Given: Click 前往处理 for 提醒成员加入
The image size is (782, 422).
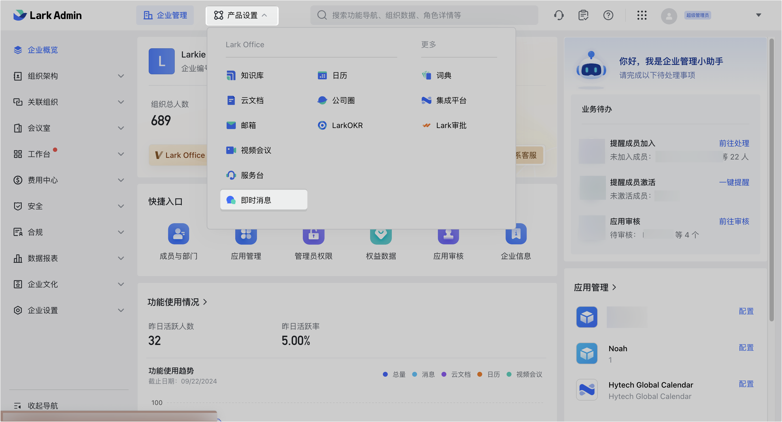Looking at the screenshot, I should point(734,143).
